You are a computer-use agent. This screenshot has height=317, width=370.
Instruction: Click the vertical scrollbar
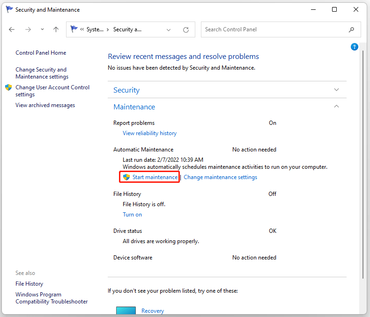tap(363, 165)
